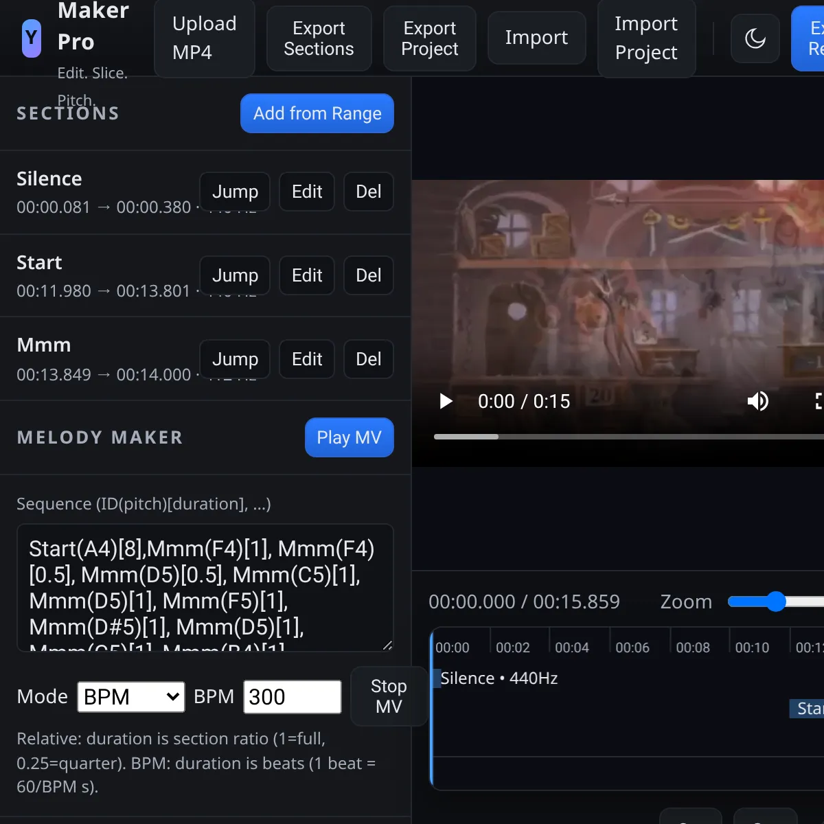Open Import Project
Screen dimensions: 824x824
pos(646,38)
